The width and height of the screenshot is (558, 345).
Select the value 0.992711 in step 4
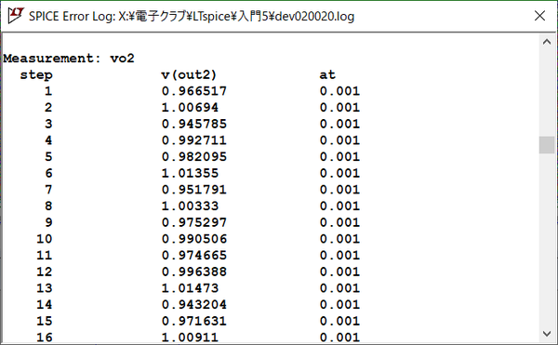pyautogui.click(x=194, y=140)
